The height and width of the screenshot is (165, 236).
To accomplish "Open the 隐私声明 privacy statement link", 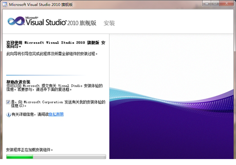I will coord(56,114).
